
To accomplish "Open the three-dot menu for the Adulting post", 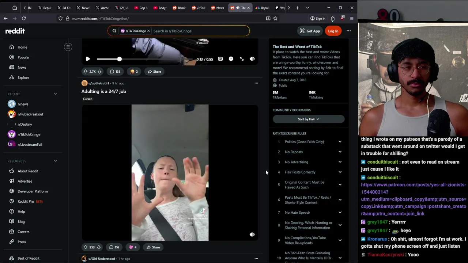I will 256,83.
